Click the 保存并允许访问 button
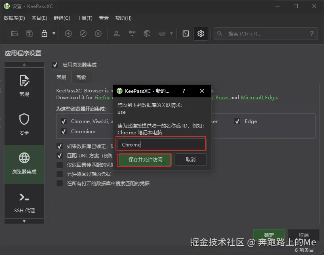This screenshot has width=324, height=255. [x=145, y=160]
